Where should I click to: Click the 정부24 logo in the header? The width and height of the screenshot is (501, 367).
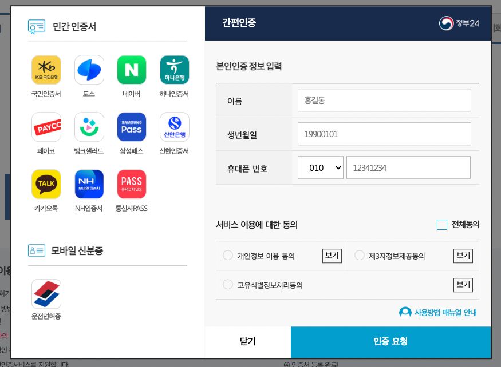(x=459, y=23)
